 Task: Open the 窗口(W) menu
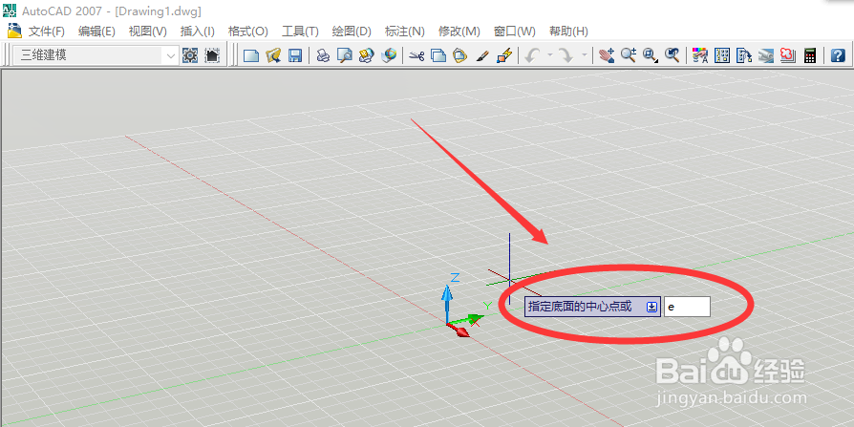tap(514, 32)
